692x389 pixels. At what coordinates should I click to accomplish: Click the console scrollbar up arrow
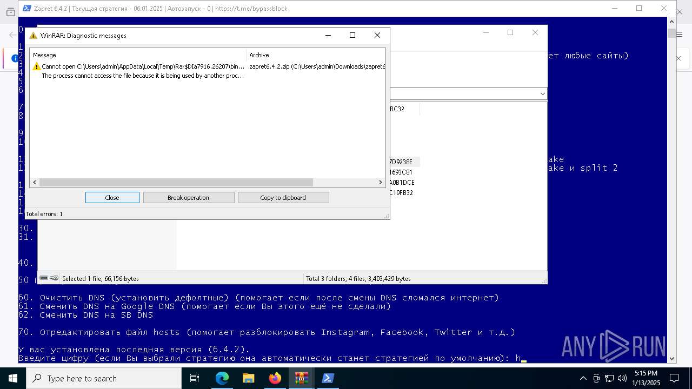coord(671,21)
